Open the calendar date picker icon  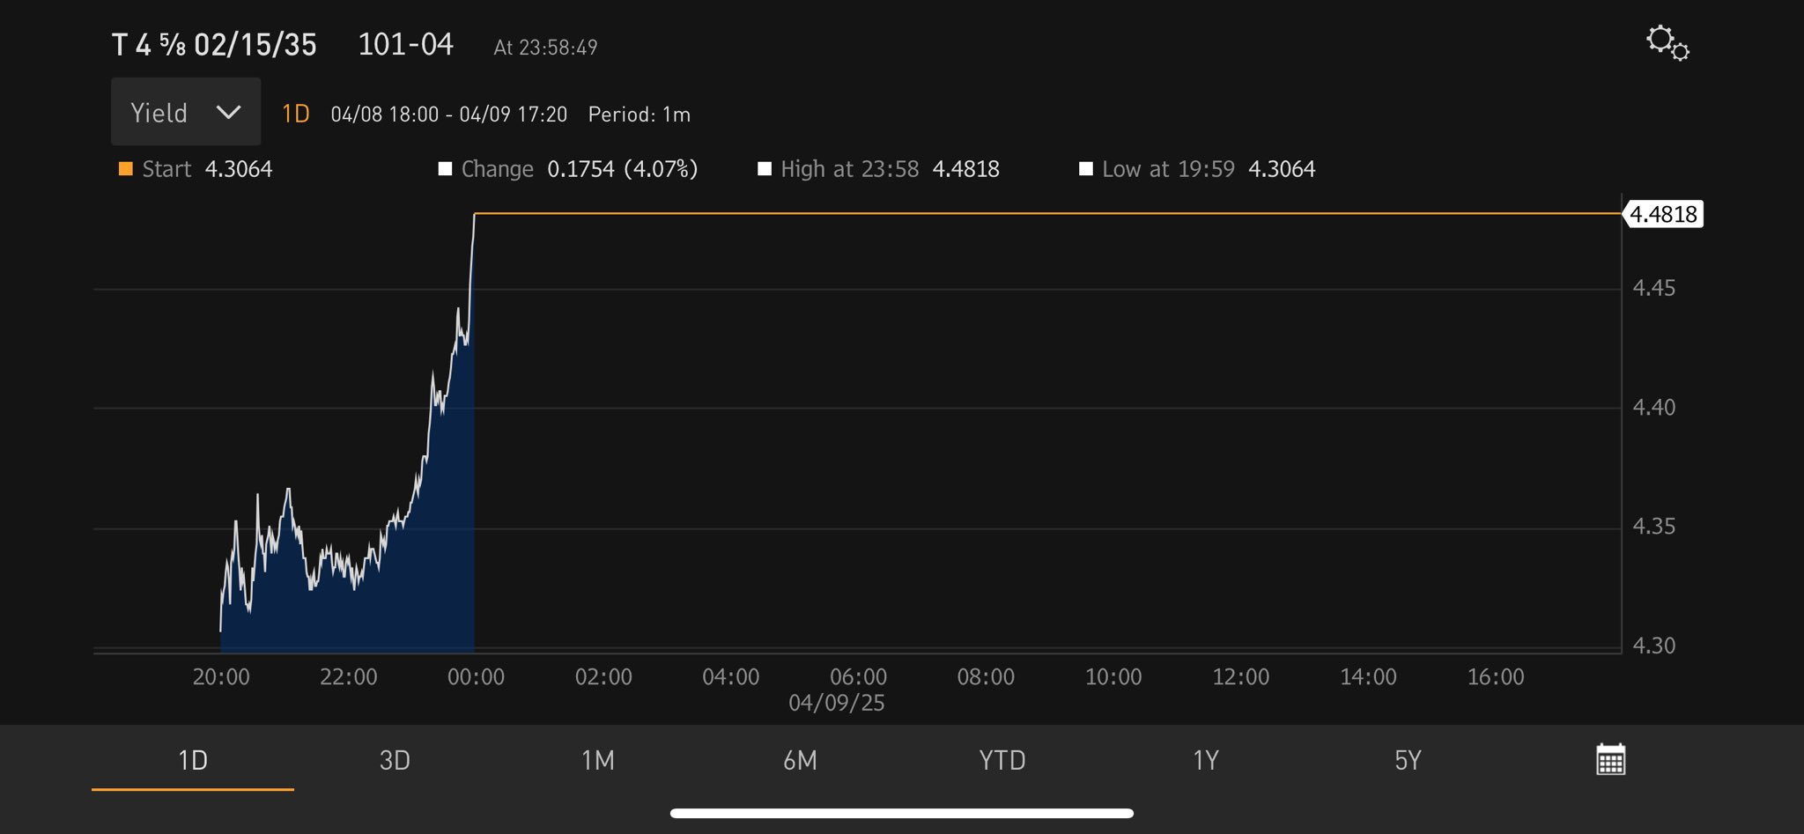[1610, 759]
